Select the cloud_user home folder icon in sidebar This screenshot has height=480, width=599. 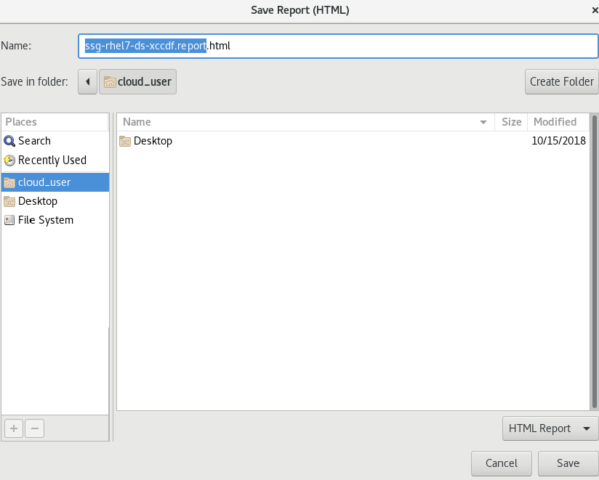click(x=9, y=182)
